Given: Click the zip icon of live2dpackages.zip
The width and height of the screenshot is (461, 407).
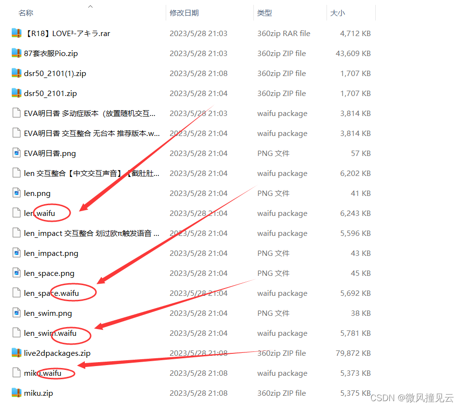Looking at the screenshot, I should [17, 353].
